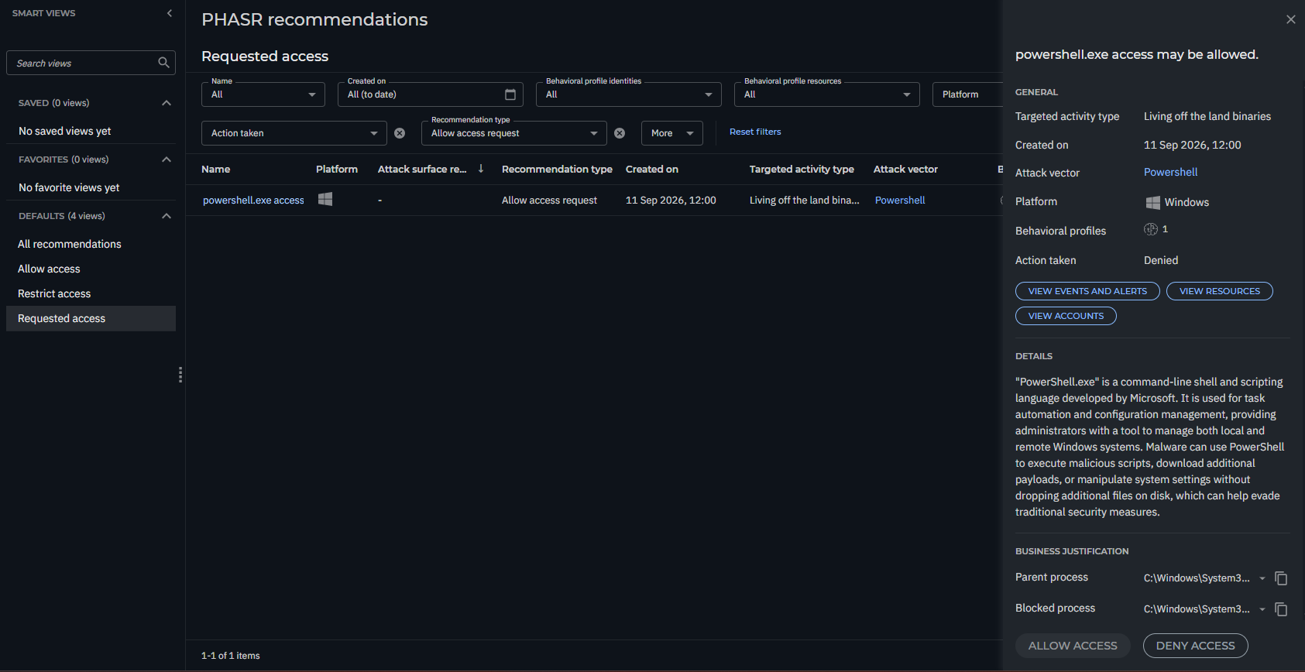Close the powershell.exe details panel
Viewport: 1305px width, 672px height.
point(1290,19)
